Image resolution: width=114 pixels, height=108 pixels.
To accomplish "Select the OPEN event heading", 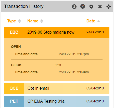I will tap(16, 47).
